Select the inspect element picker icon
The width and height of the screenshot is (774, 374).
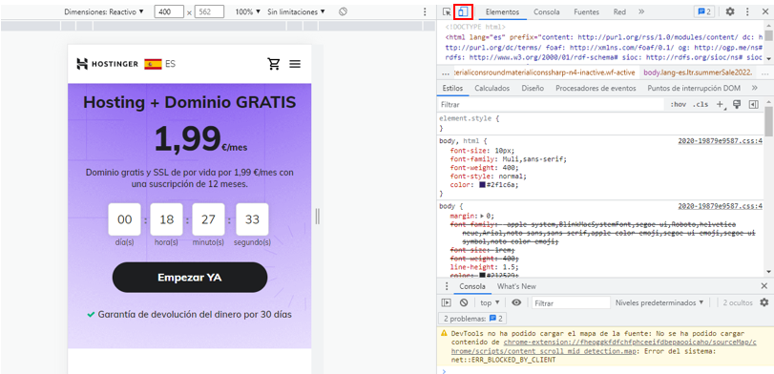tap(447, 11)
